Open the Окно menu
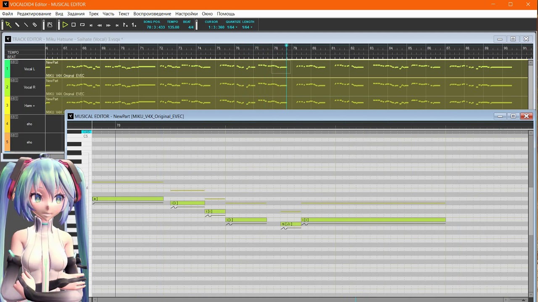This screenshot has width=538, height=302. [207, 14]
